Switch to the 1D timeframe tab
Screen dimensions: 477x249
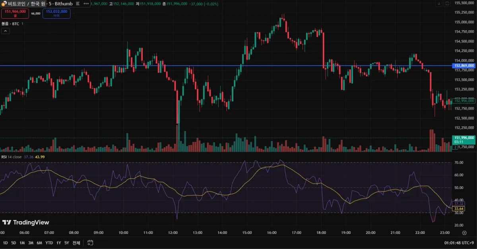pos(6,242)
